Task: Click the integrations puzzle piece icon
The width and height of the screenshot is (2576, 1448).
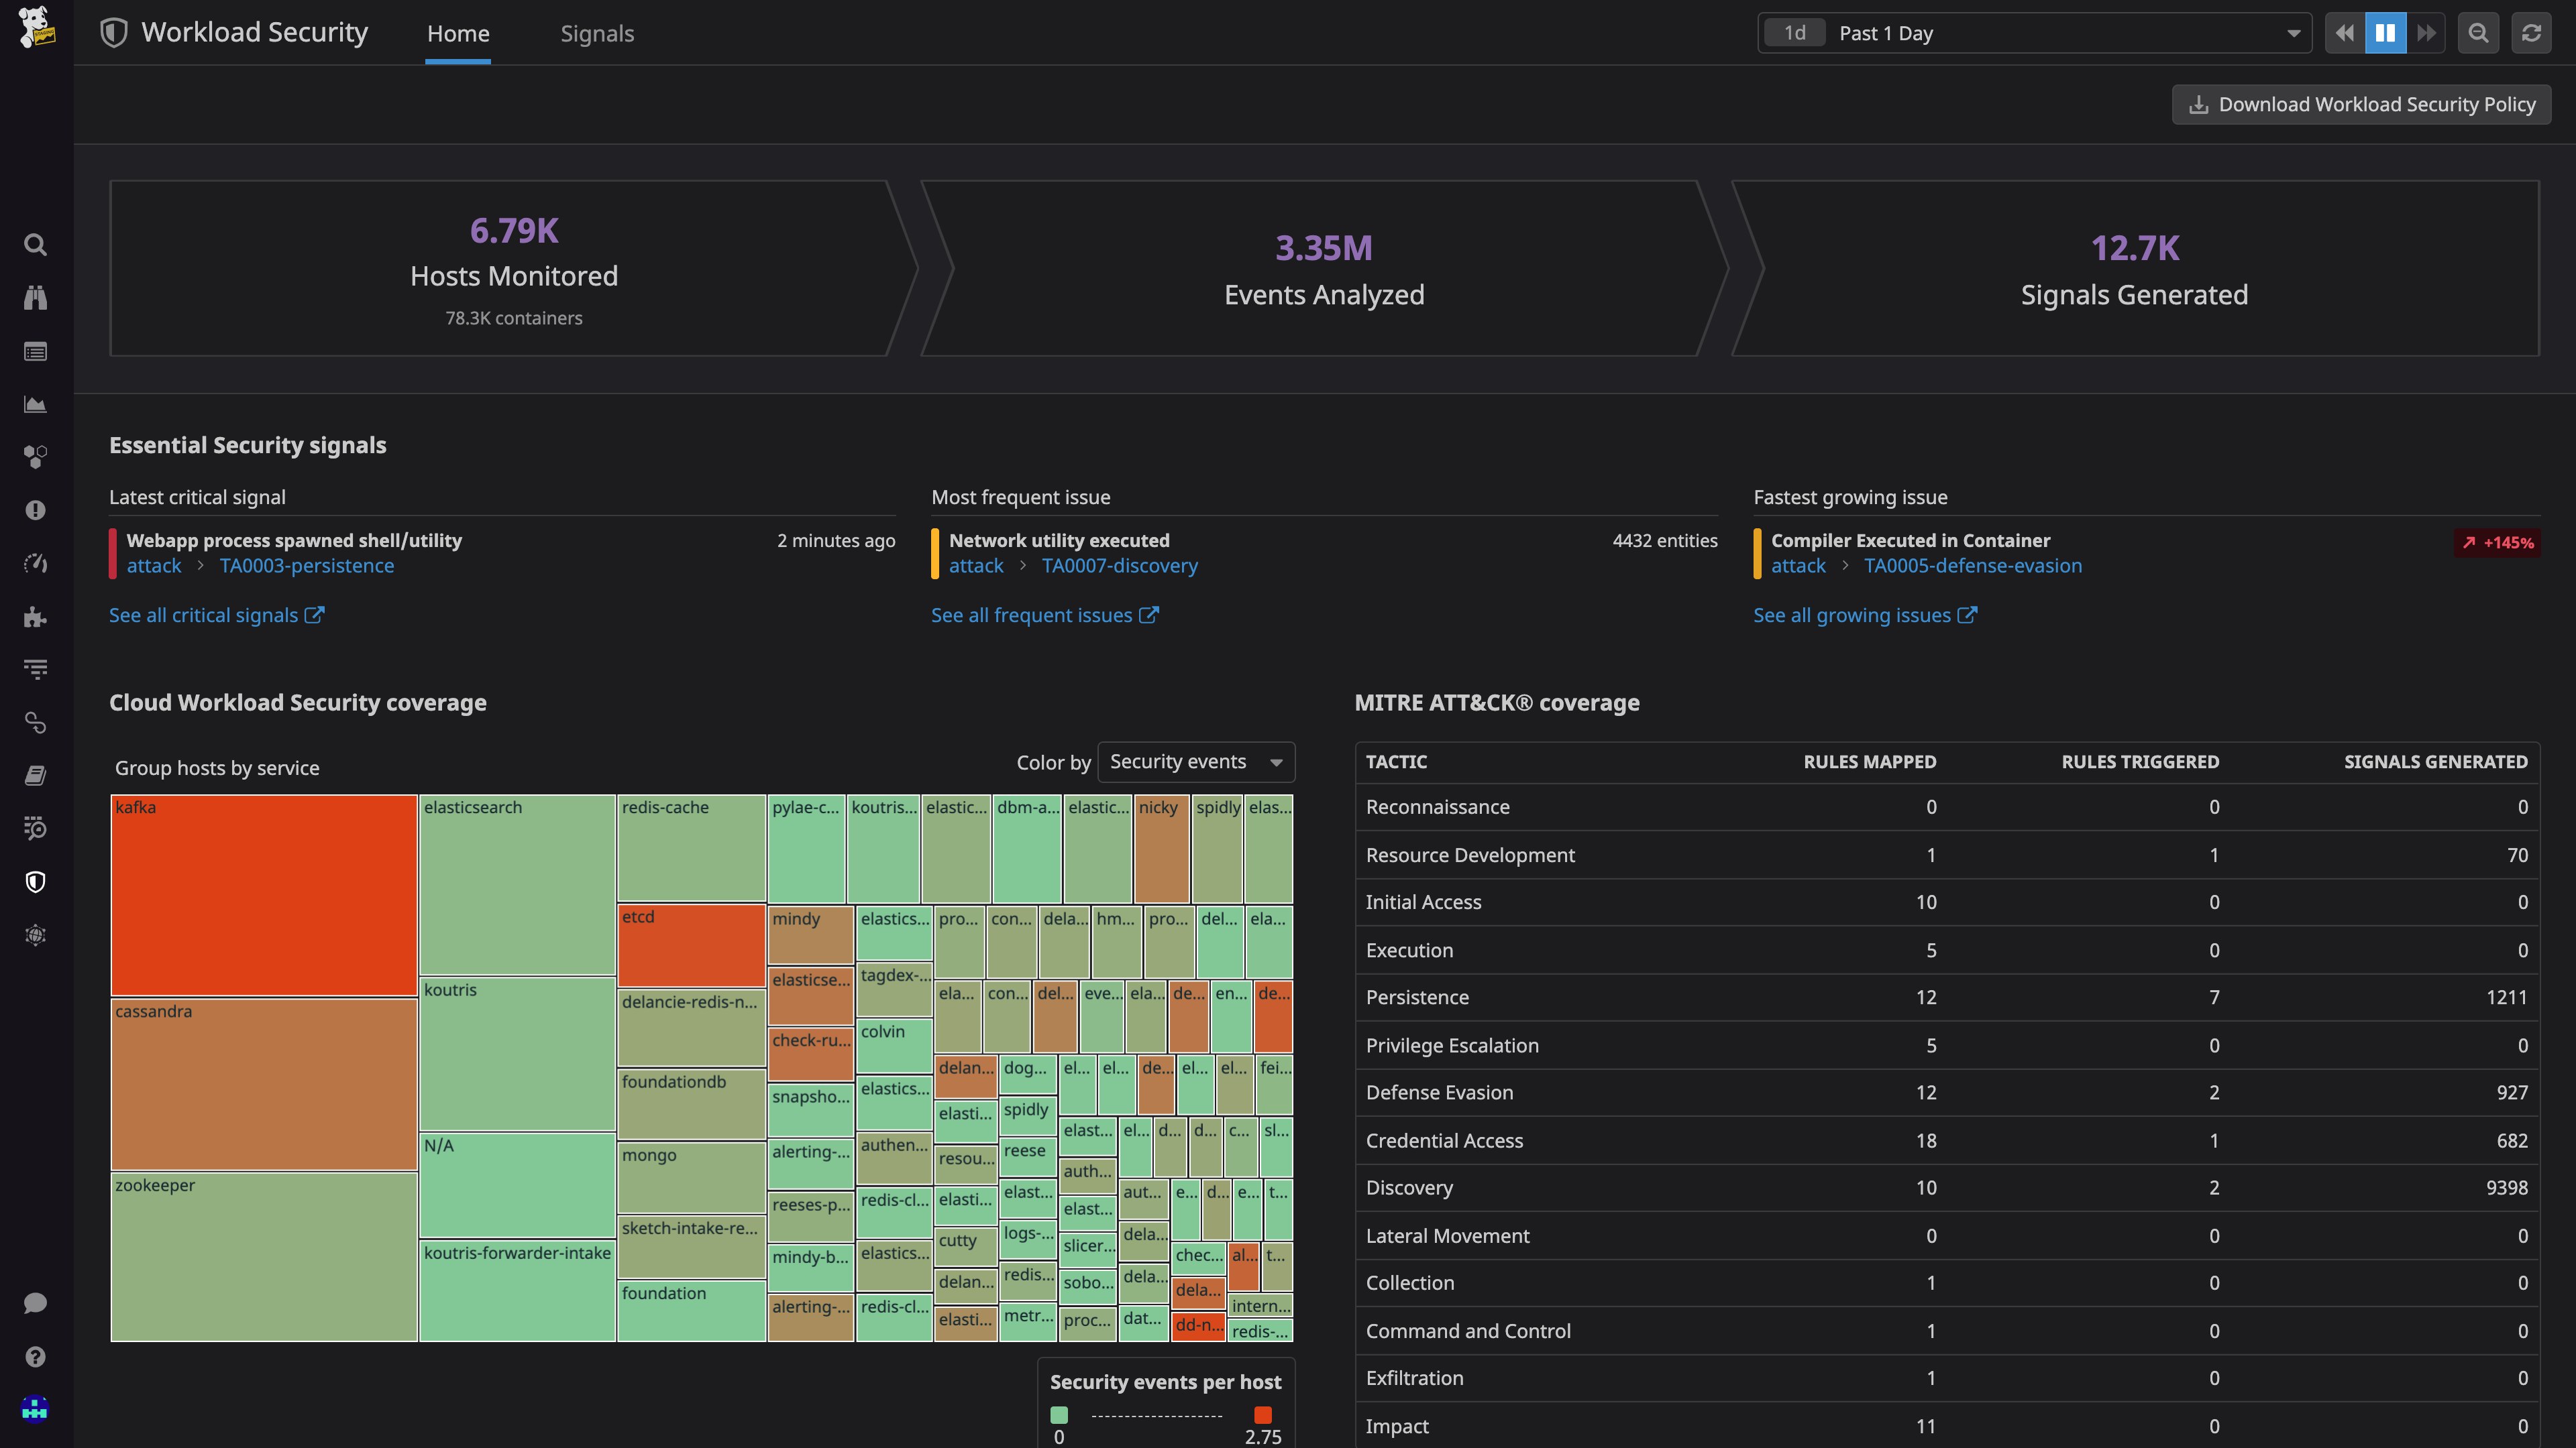Action: [x=35, y=617]
